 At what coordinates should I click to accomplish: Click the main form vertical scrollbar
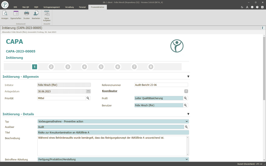[x=264, y=68]
